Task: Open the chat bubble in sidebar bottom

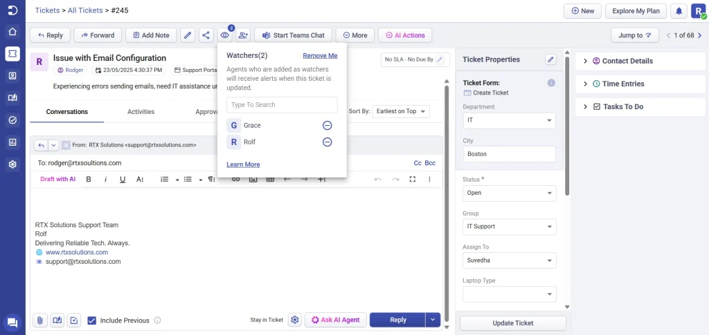Action: (x=12, y=323)
